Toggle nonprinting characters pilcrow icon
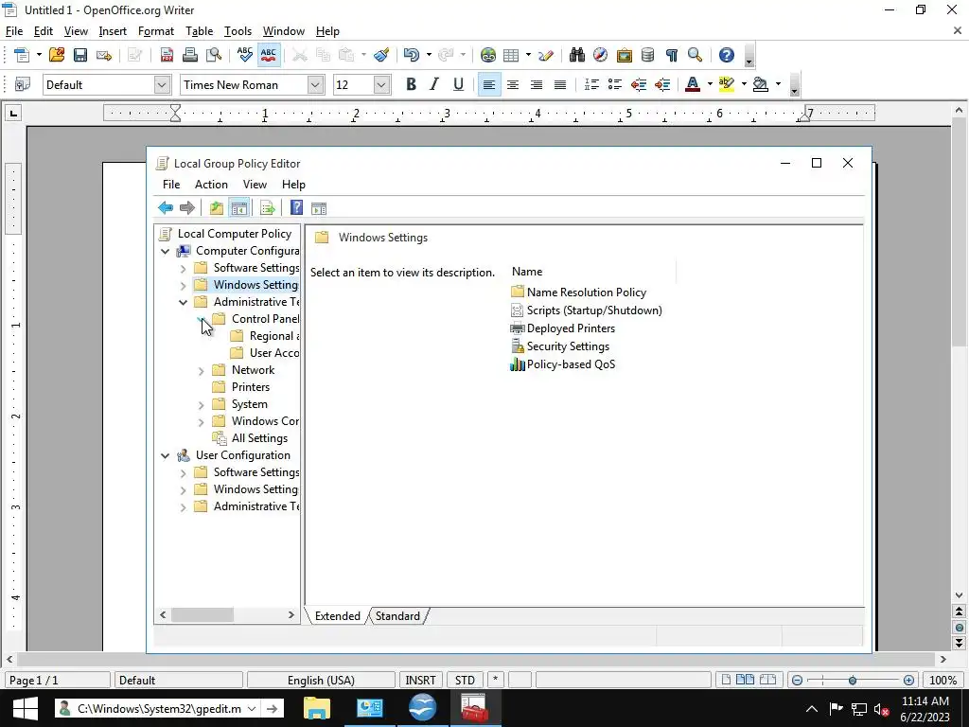 click(x=672, y=55)
